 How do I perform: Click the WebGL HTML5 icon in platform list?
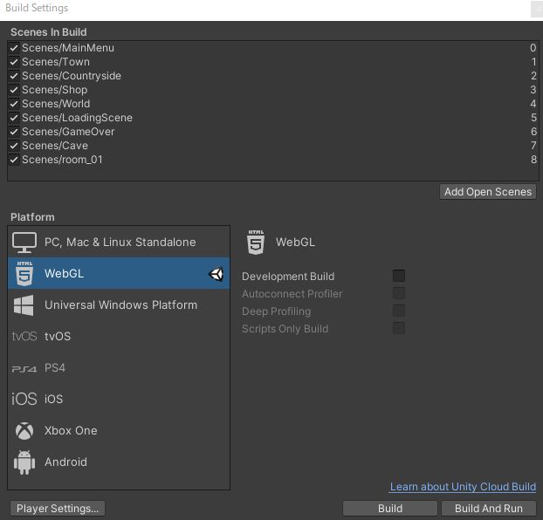pyautogui.click(x=24, y=273)
